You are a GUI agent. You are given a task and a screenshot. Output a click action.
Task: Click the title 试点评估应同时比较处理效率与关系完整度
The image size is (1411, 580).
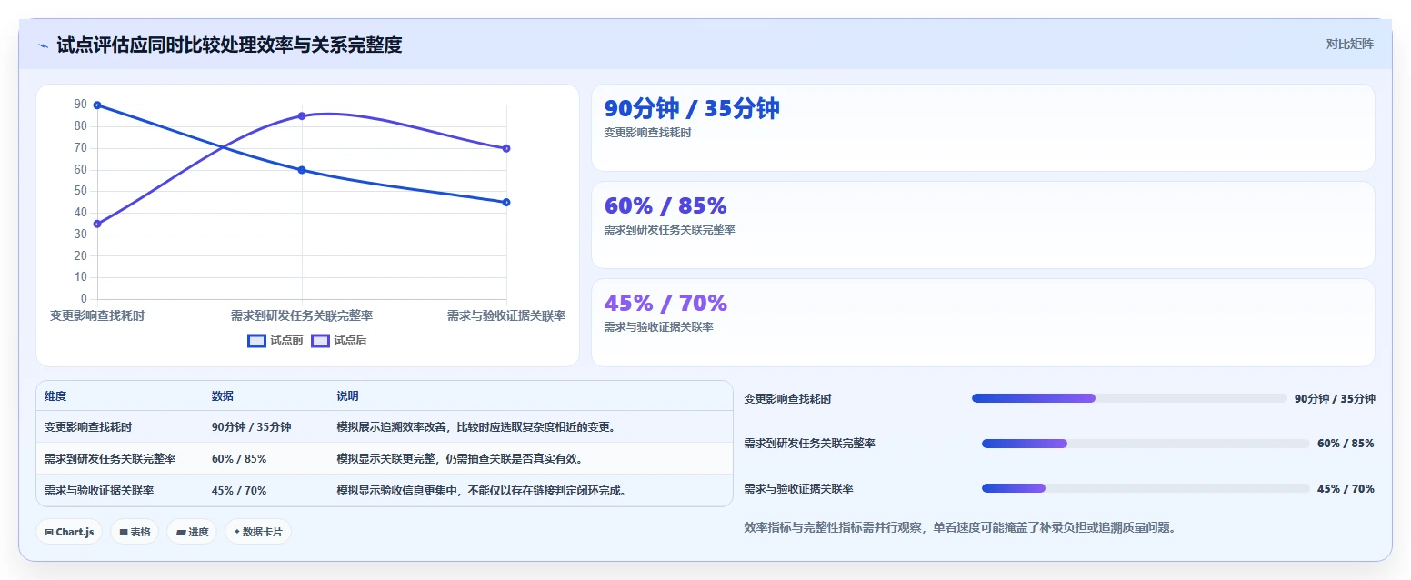pos(229,45)
